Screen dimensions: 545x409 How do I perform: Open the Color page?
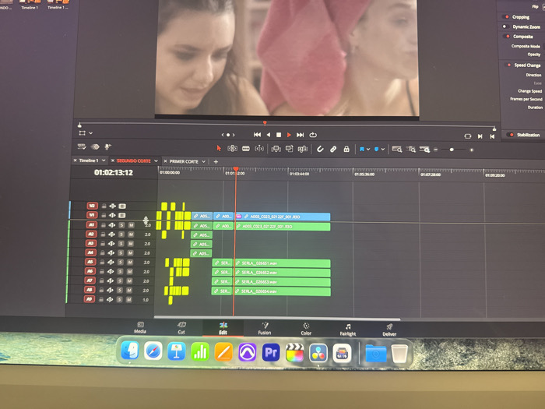(306, 329)
